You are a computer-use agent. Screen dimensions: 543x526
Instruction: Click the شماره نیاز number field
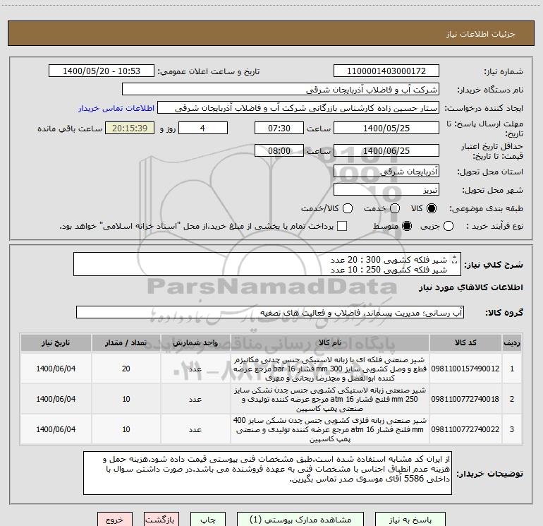click(x=386, y=71)
